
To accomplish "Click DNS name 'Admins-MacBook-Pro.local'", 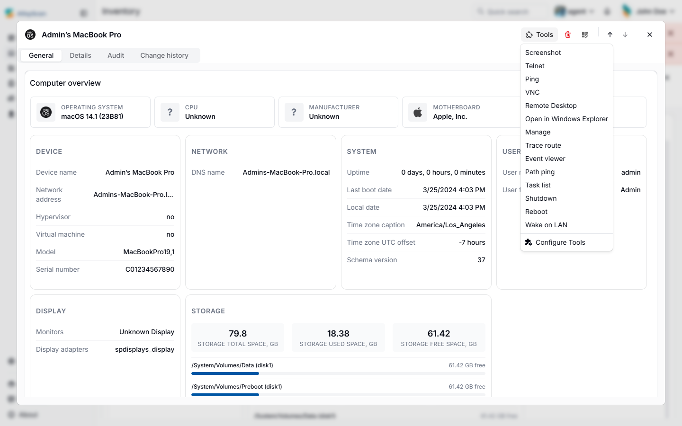I will (x=286, y=172).
